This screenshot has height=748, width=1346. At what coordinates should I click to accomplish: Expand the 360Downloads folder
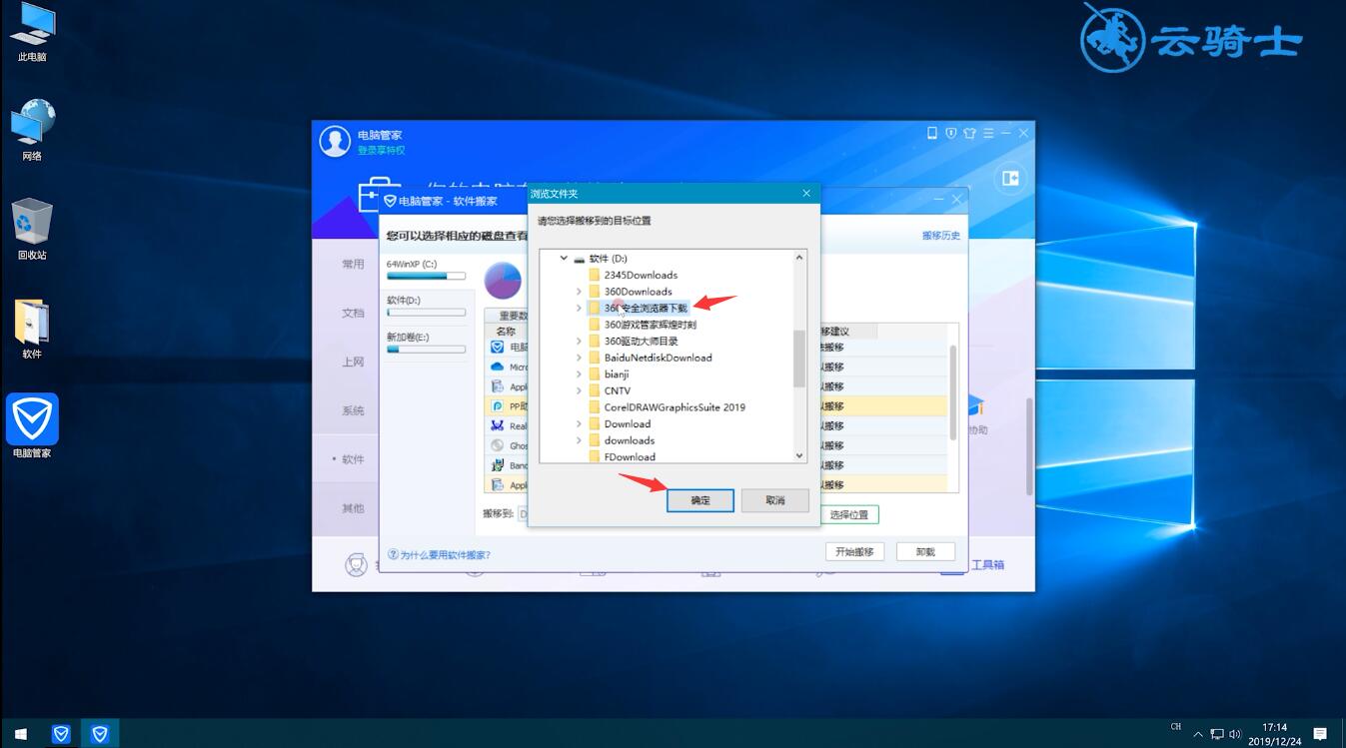(x=579, y=292)
